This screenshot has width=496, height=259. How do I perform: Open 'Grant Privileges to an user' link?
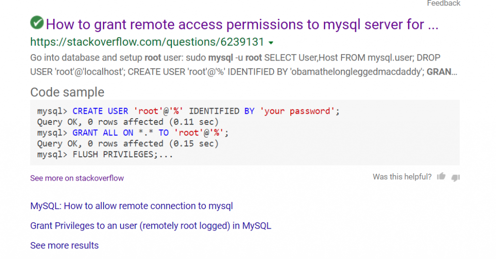(151, 226)
